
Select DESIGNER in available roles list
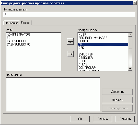(x=86, y=58)
